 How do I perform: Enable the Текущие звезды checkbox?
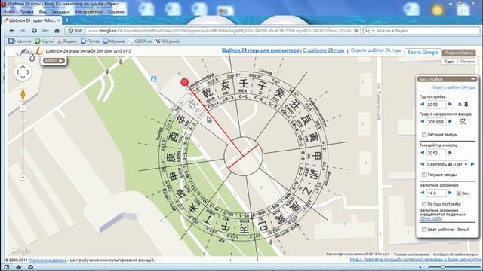click(424, 175)
